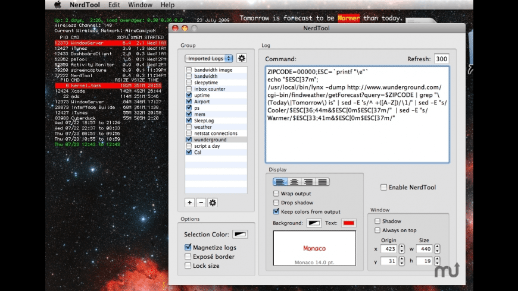The height and width of the screenshot is (291, 518).
Task: Toggle the Enable NerdTool checkbox
Action: point(385,187)
